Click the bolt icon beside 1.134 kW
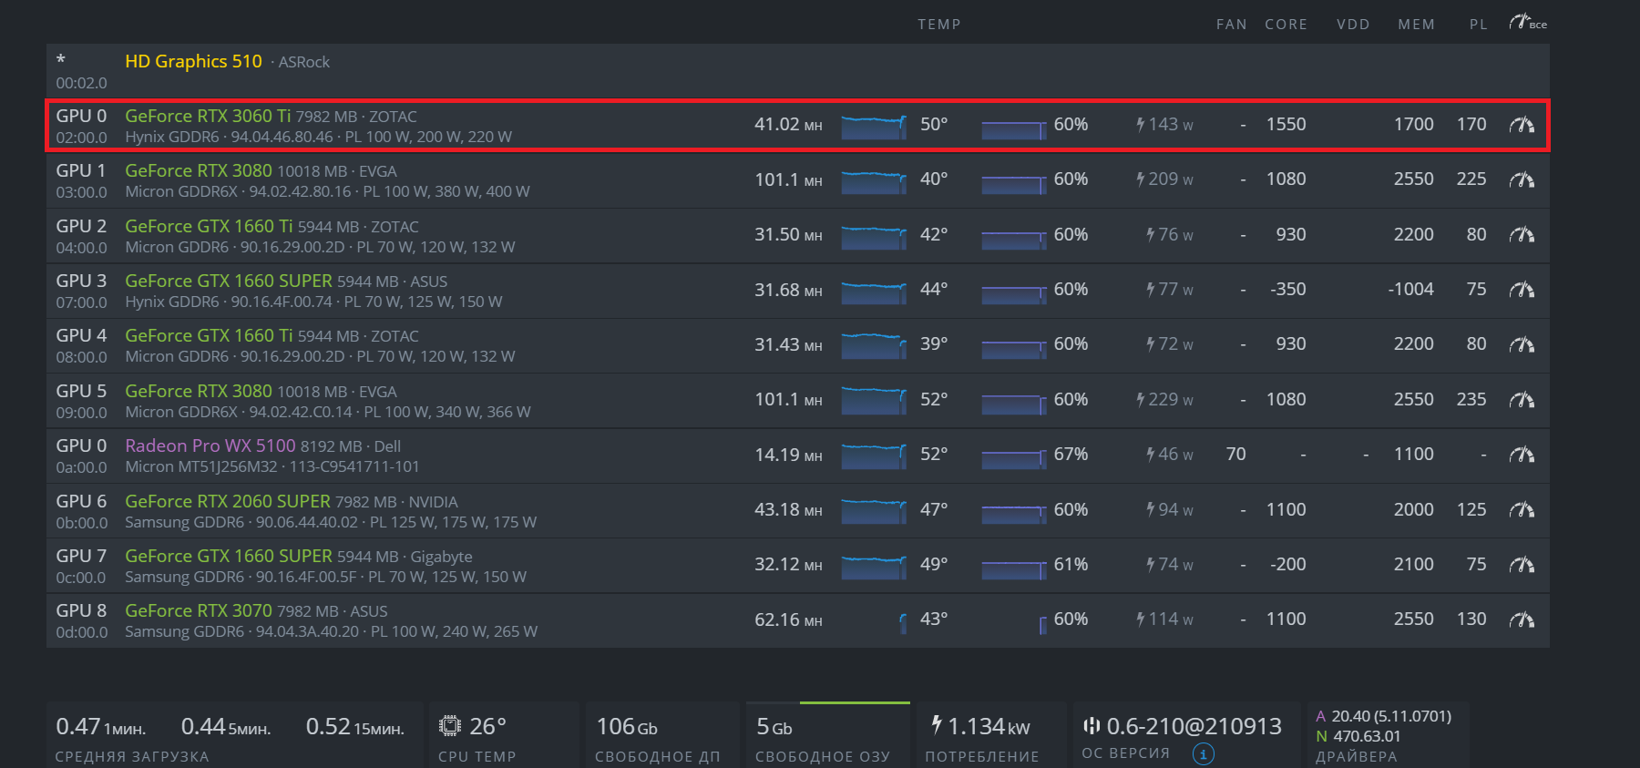The image size is (1640, 768). (937, 725)
